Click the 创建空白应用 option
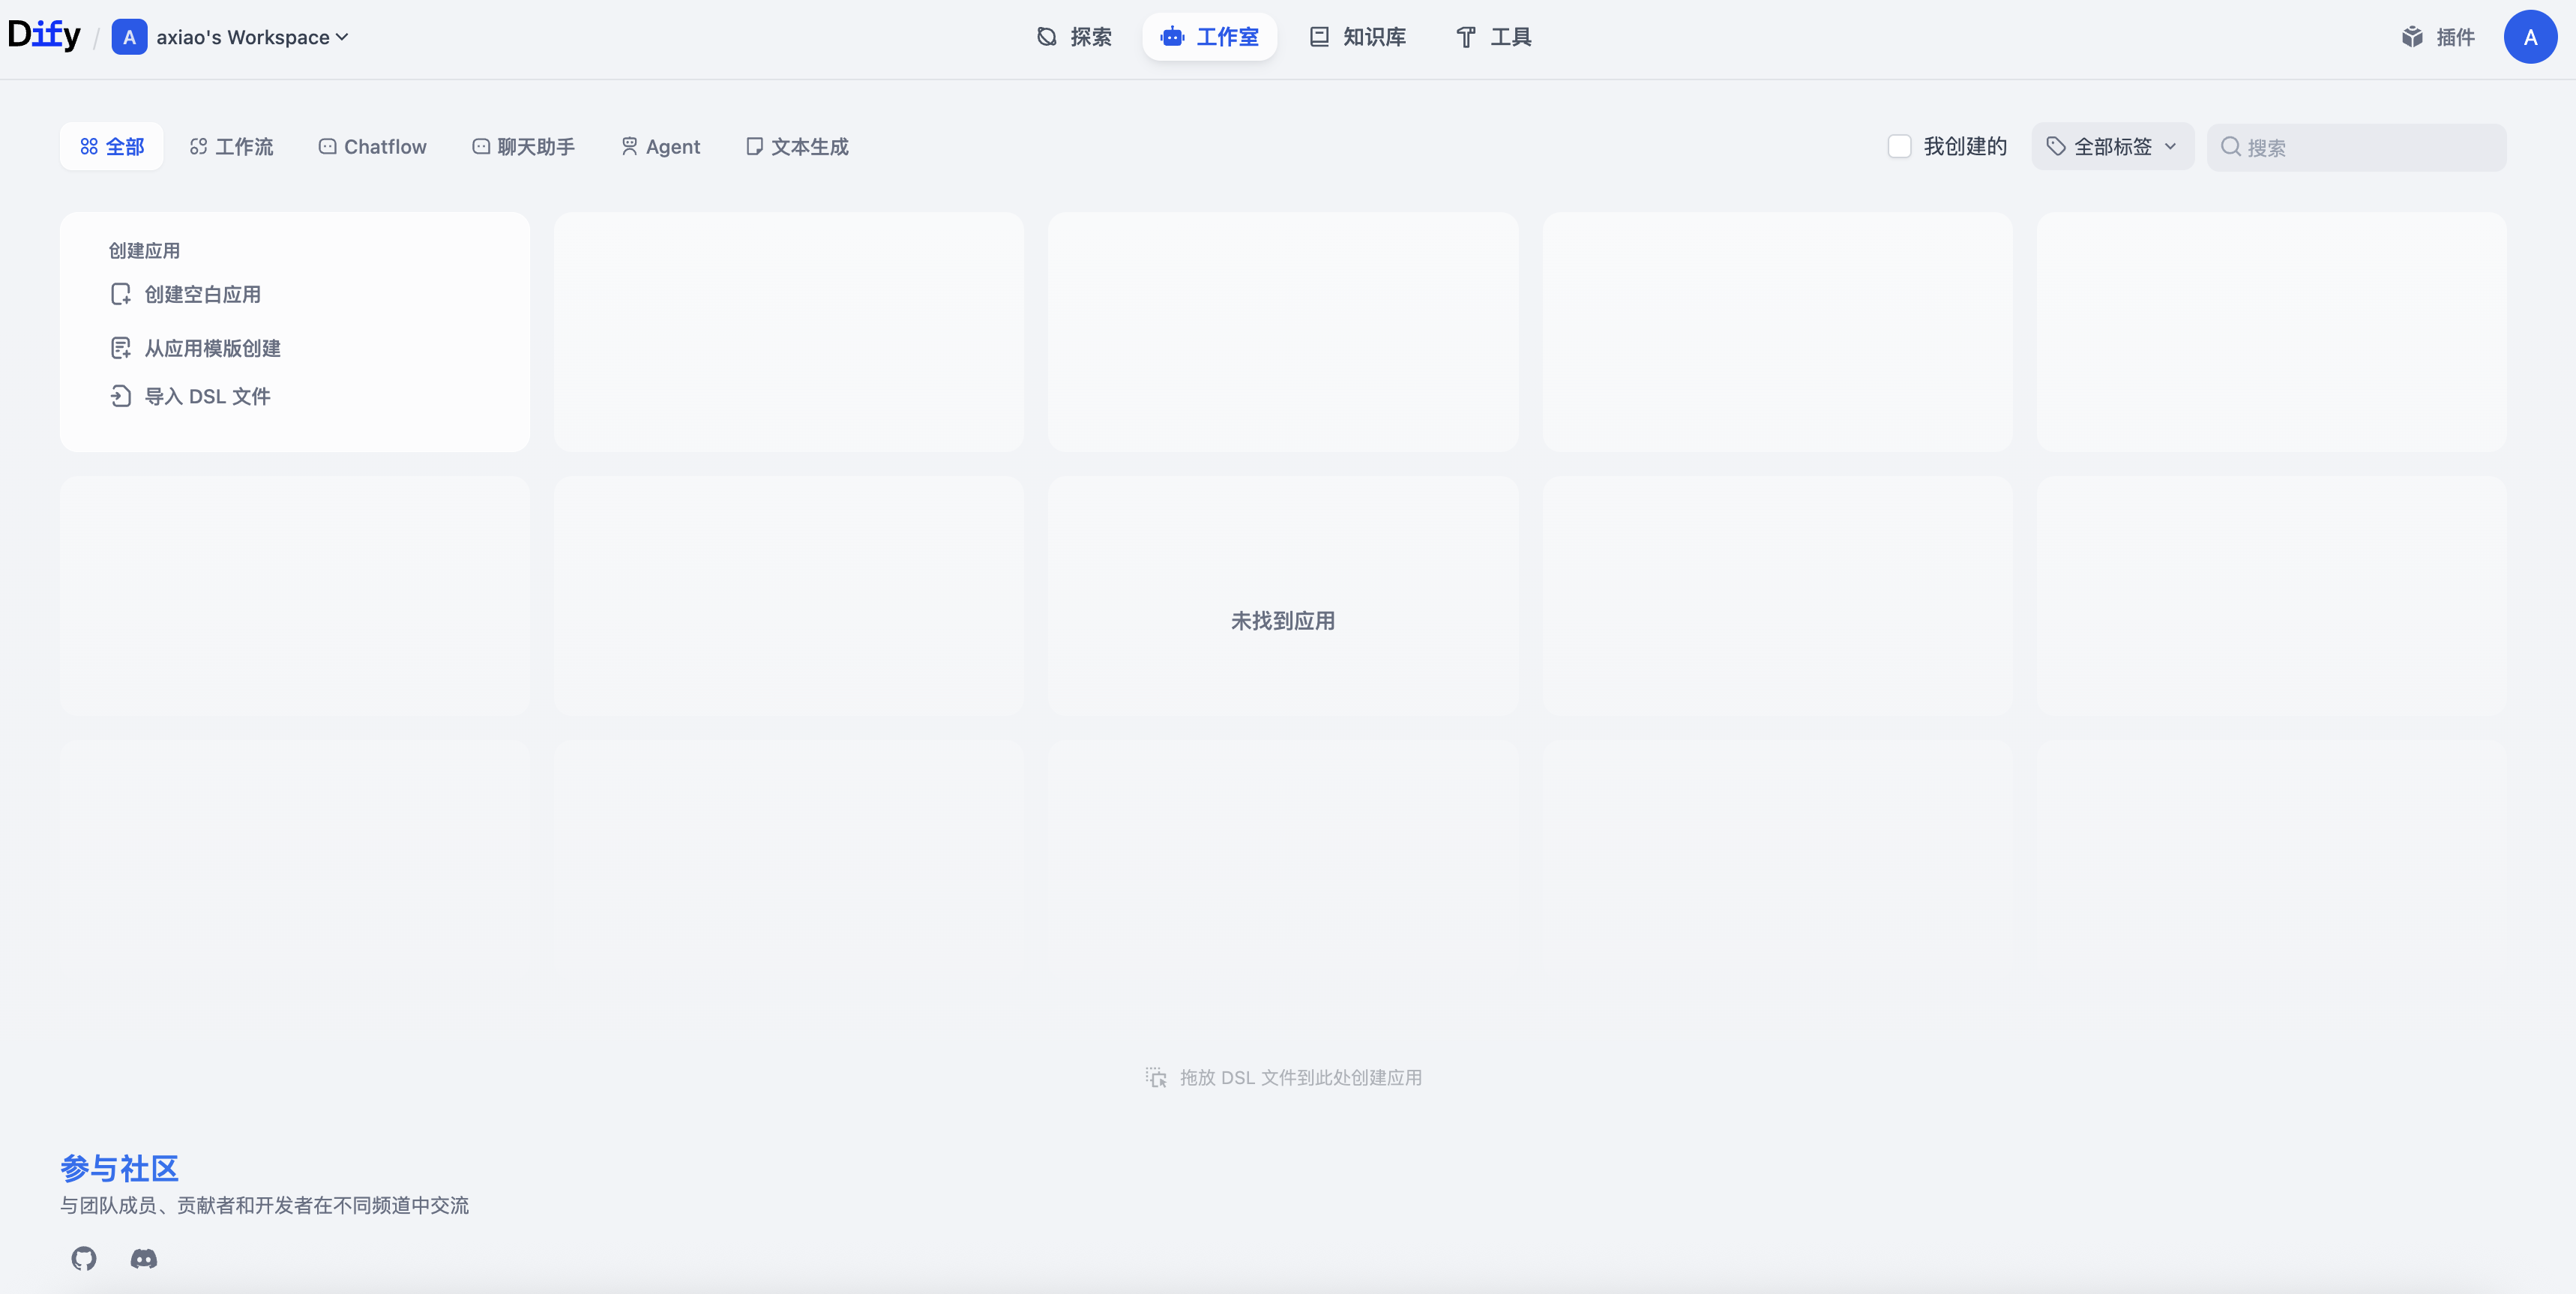Screen dimensions: 2576x1294 (x=186, y=294)
